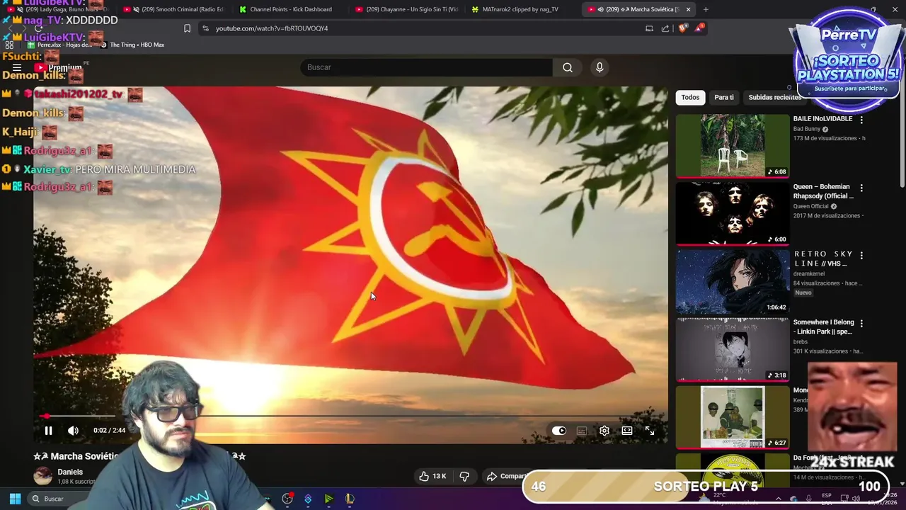The height and width of the screenshot is (510, 906).
Task: Focus the Buscar search field
Action: 427,67
